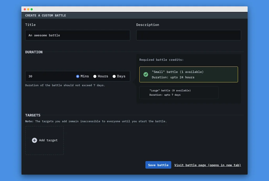Click the Required battle credits label
Image resolution: width=269 pixels, height=181 pixels.
161,60
